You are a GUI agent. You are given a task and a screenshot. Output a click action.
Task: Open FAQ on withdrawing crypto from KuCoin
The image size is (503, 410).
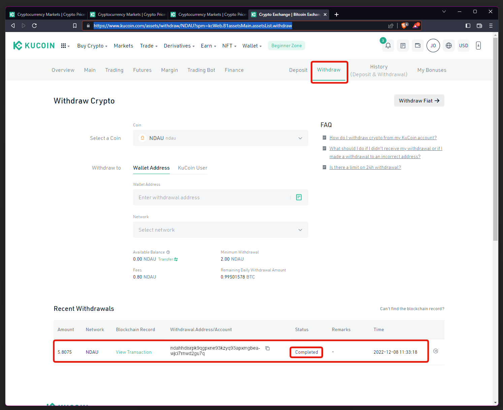click(383, 138)
